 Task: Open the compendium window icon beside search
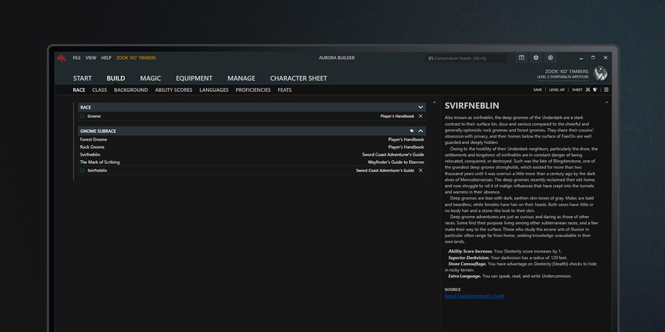coord(521,58)
